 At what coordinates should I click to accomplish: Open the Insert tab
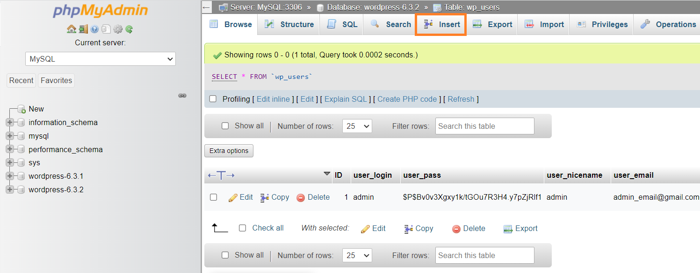click(x=441, y=25)
